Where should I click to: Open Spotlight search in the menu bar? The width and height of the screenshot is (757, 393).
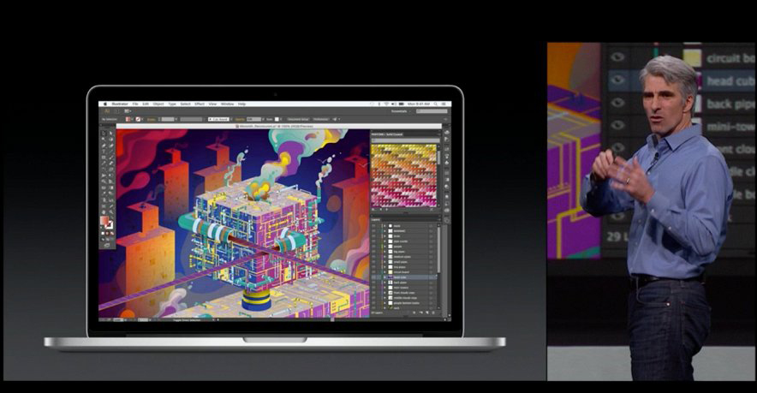[x=436, y=104]
